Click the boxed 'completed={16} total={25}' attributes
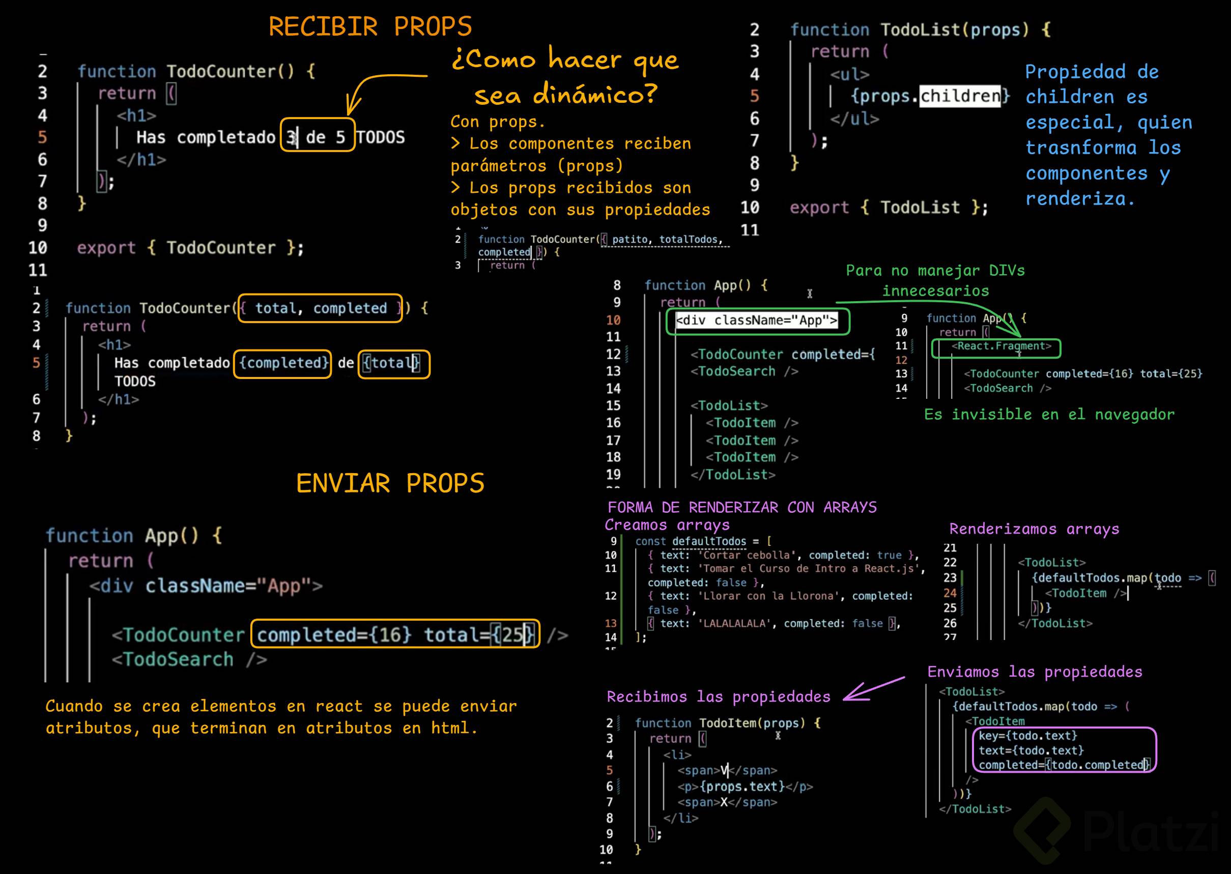The height and width of the screenshot is (874, 1231). 395,634
